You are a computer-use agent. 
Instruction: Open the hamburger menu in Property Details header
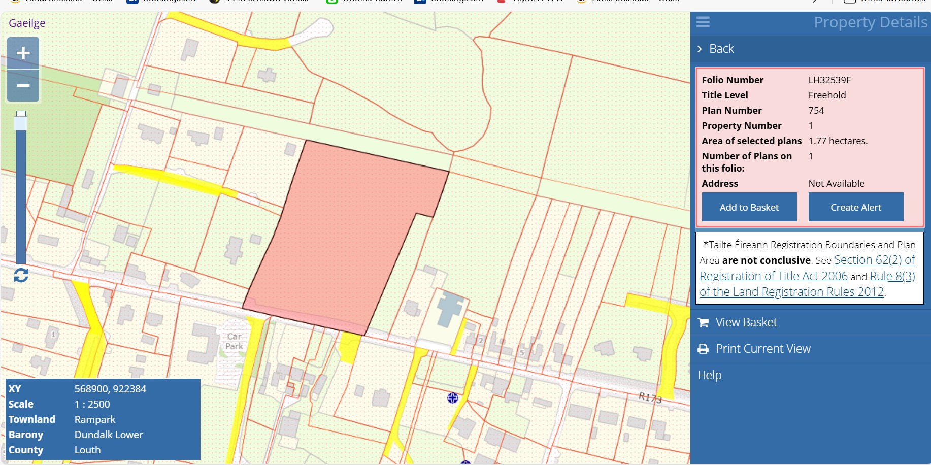[x=703, y=22]
